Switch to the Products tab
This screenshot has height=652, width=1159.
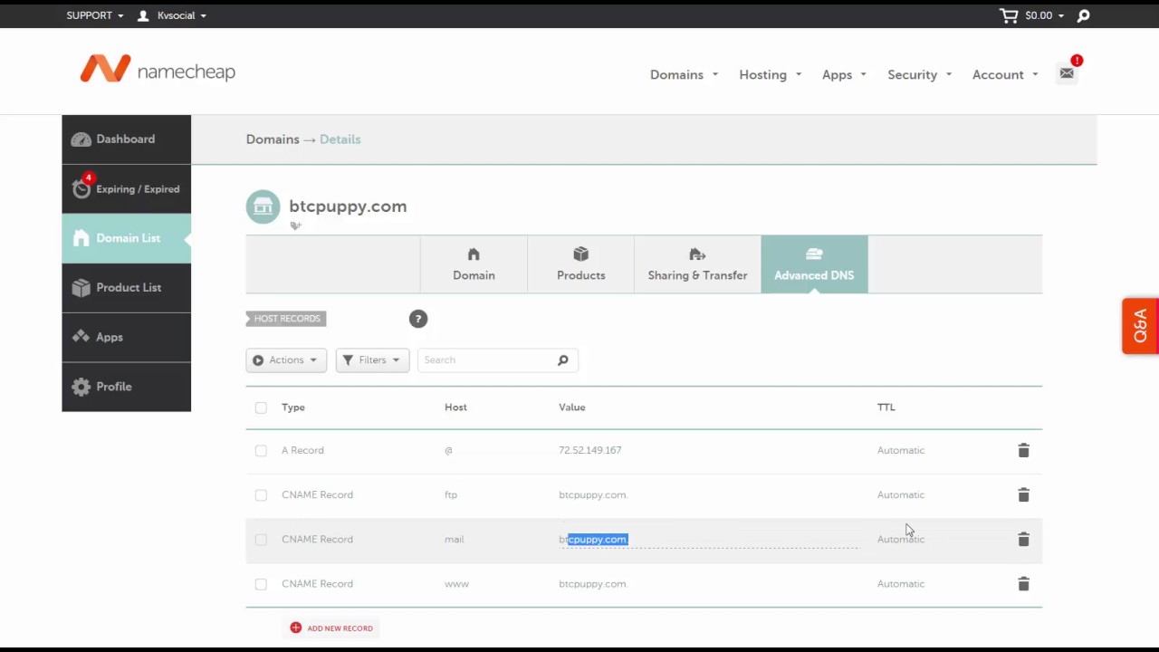[580, 264]
